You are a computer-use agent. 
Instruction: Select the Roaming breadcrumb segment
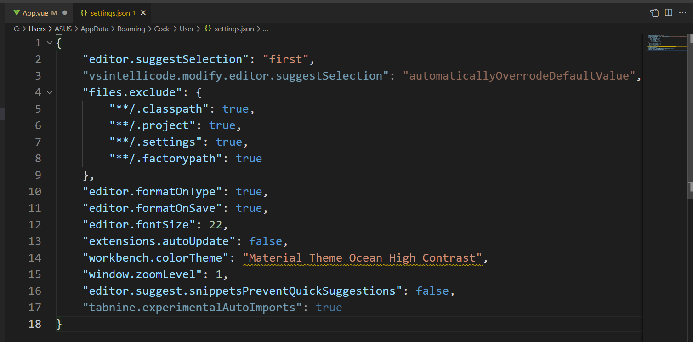click(131, 28)
